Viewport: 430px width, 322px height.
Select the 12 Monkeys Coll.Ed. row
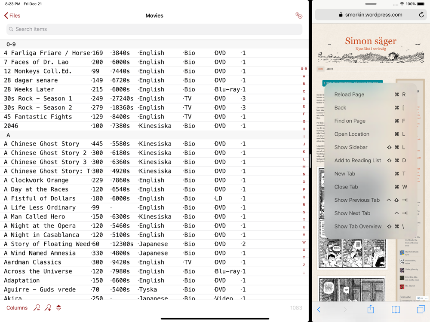pos(154,71)
